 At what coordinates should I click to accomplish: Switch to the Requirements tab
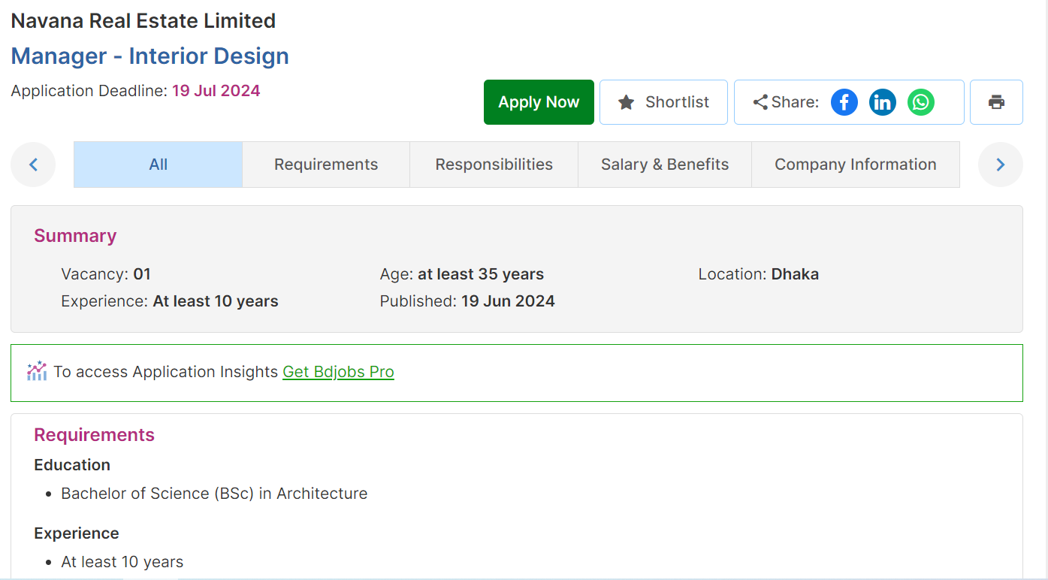[x=326, y=165]
